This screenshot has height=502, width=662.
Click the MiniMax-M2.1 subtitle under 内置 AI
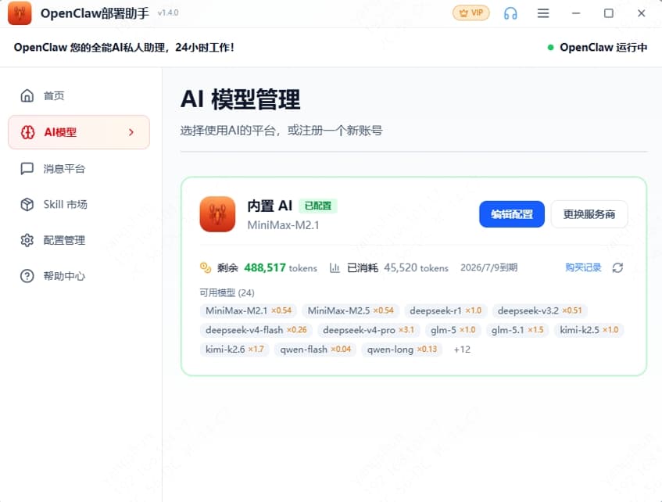[x=283, y=225]
